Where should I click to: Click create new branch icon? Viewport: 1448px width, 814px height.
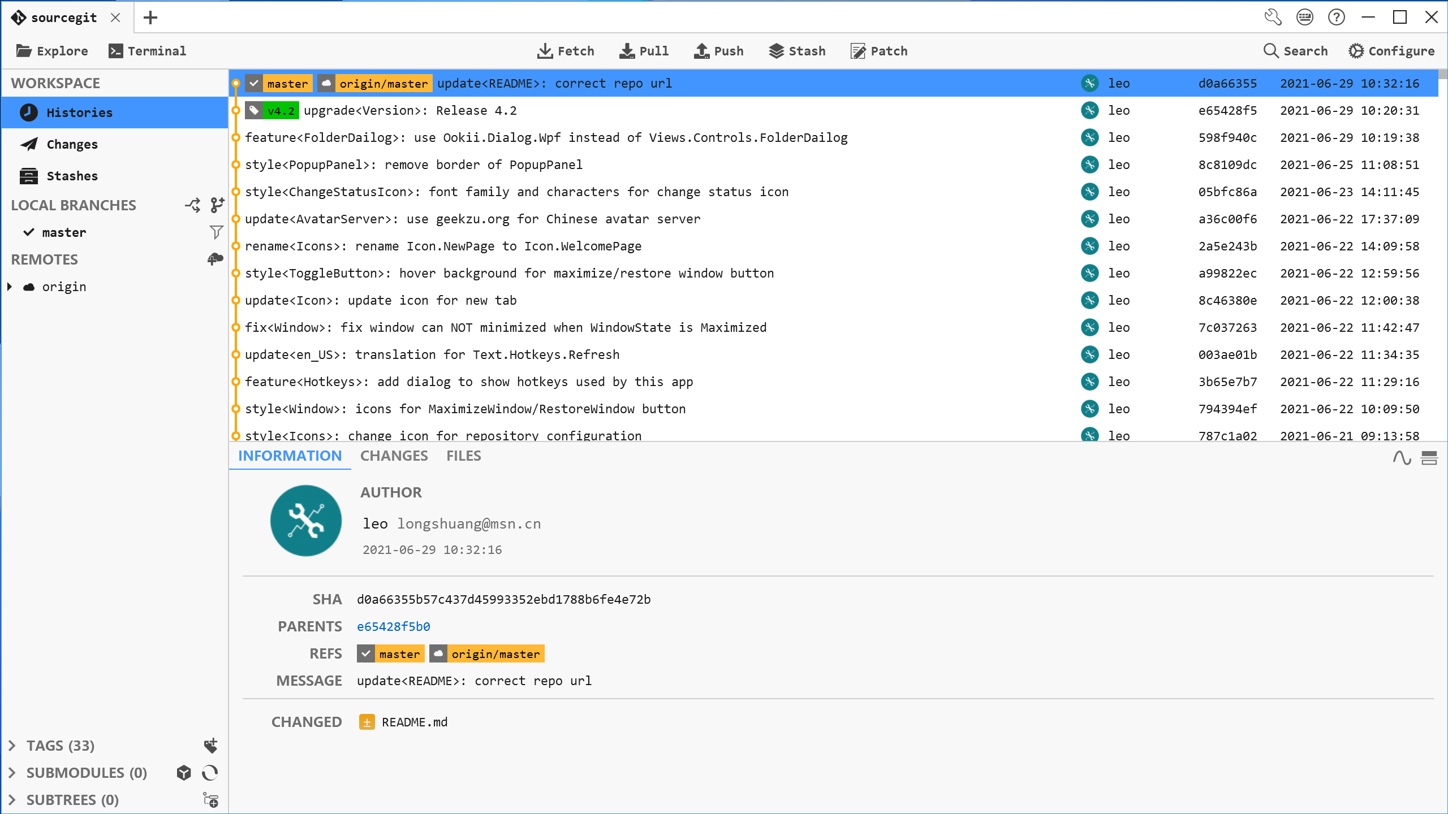click(217, 205)
